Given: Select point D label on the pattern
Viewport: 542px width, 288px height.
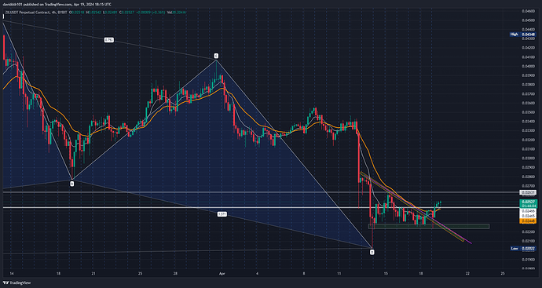Looking at the screenshot, I should [x=372, y=253].
